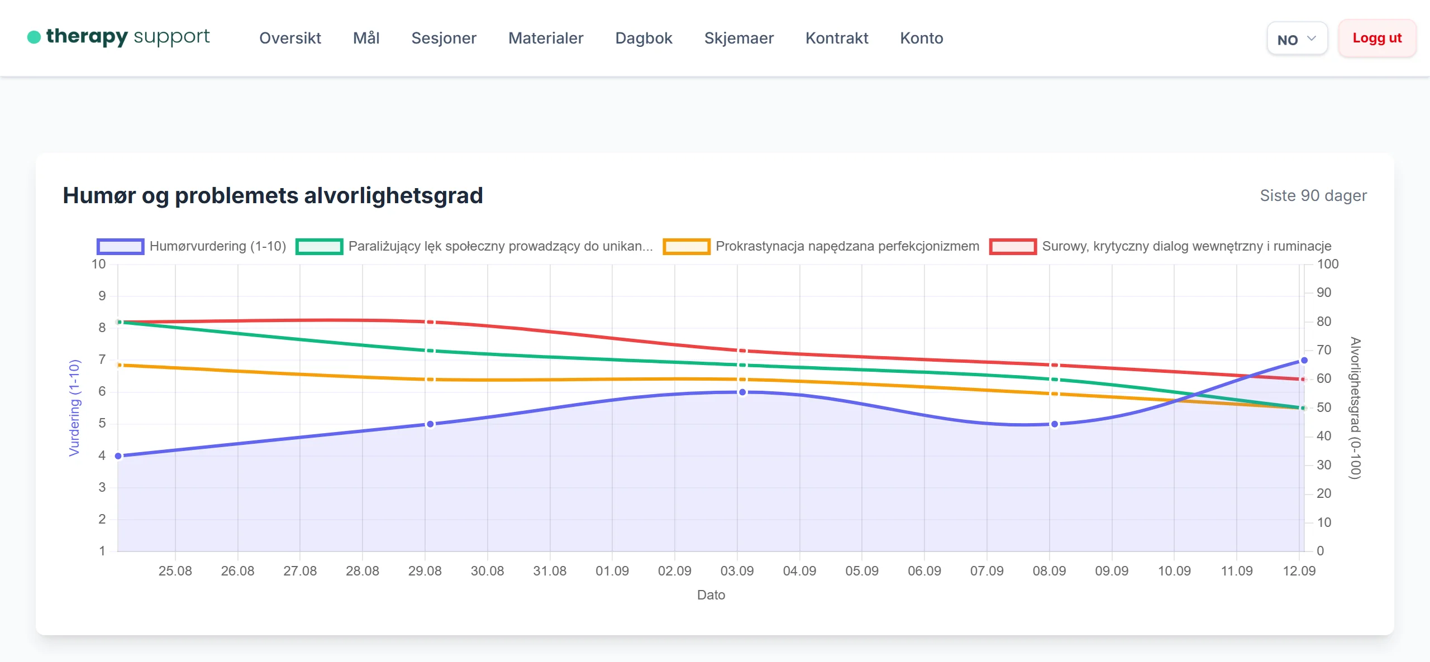Click the 12.09 date axis label

pyautogui.click(x=1299, y=571)
